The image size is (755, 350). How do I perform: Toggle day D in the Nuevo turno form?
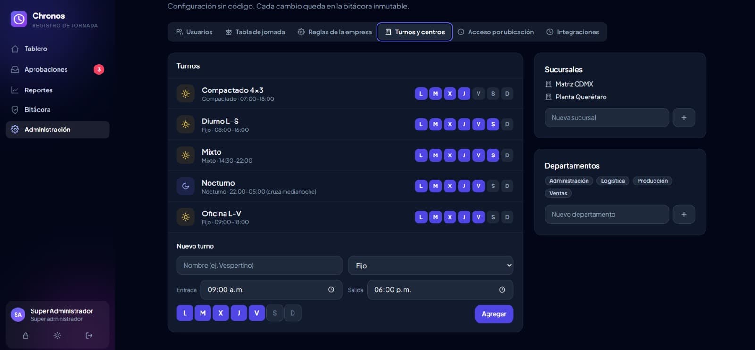pyautogui.click(x=293, y=313)
